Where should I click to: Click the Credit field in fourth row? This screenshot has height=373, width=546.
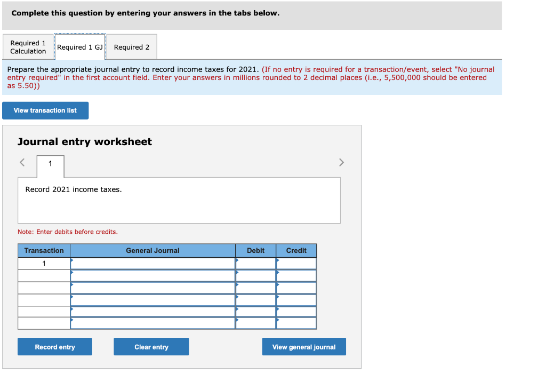click(x=296, y=300)
